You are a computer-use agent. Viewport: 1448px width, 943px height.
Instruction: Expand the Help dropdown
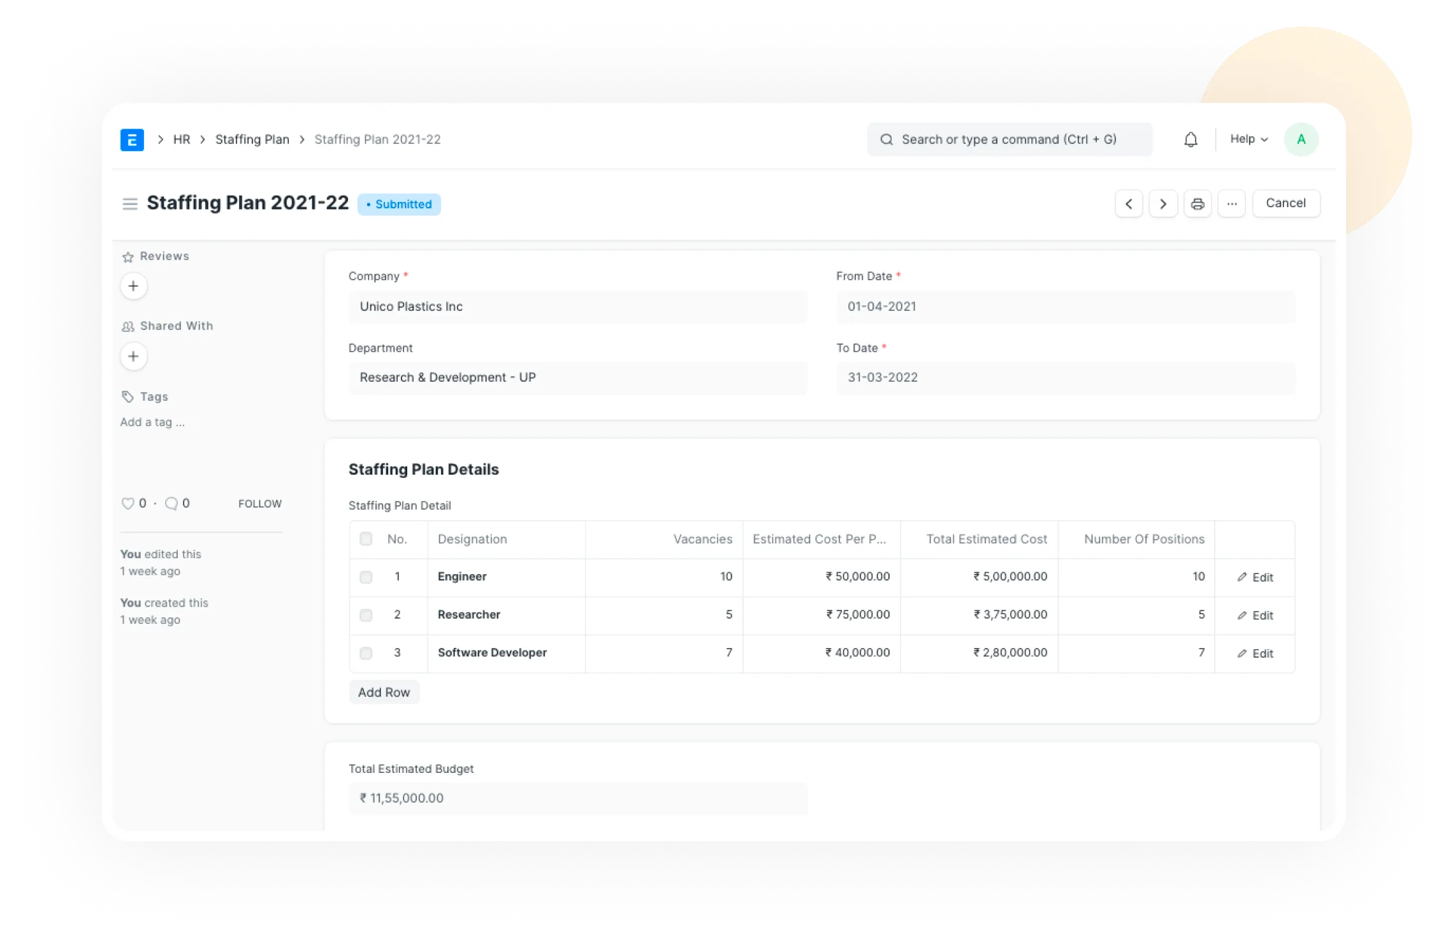tap(1249, 139)
